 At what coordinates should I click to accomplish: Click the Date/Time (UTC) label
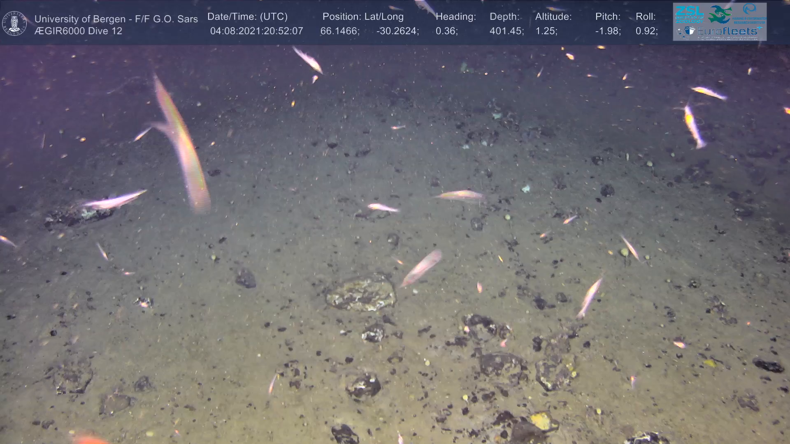(x=248, y=17)
